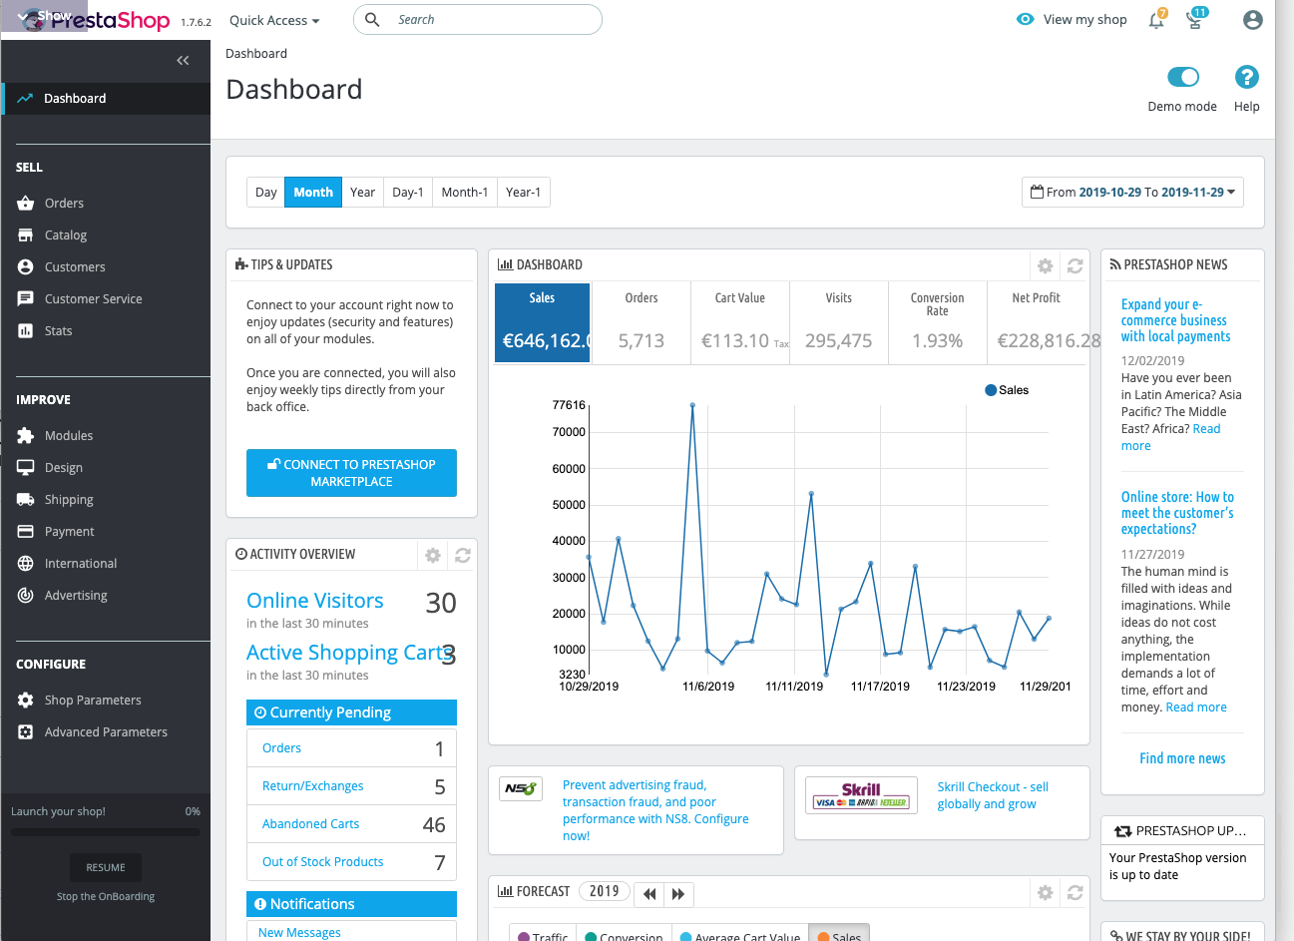
Task: Open the employee profile avatar icon
Action: pos(1253,20)
